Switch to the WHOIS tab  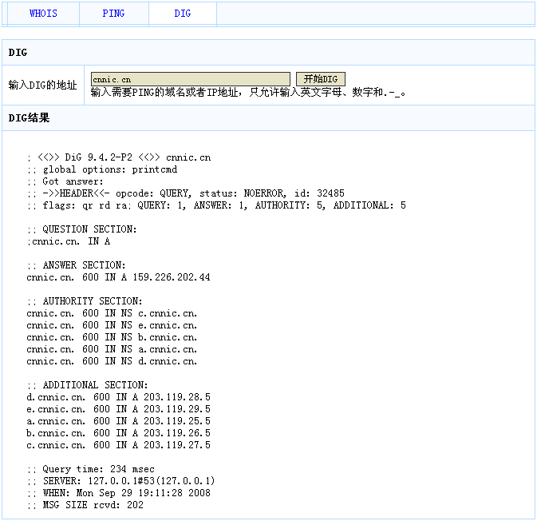pos(43,14)
